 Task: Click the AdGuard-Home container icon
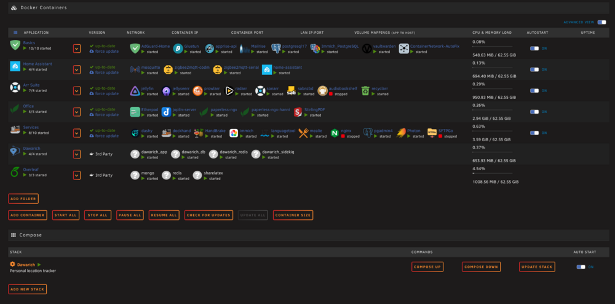[x=135, y=49]
